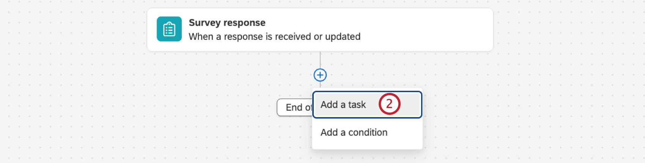Select Add a task from the menu

[x=343, y=105]
